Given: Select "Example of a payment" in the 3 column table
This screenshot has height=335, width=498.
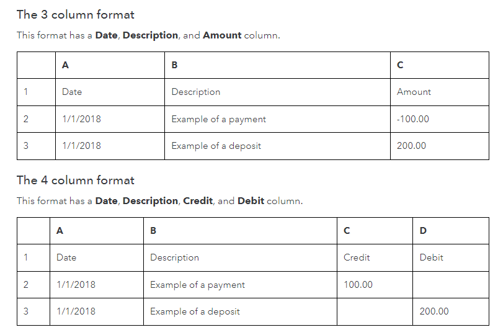Looking at the screenshot, I should click(x=218, y=119).
